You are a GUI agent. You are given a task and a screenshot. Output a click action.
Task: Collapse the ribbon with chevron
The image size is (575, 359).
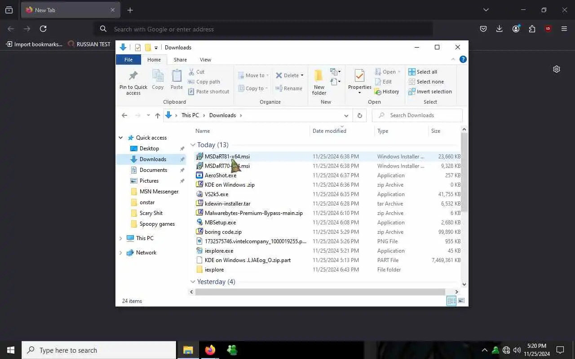453,59
